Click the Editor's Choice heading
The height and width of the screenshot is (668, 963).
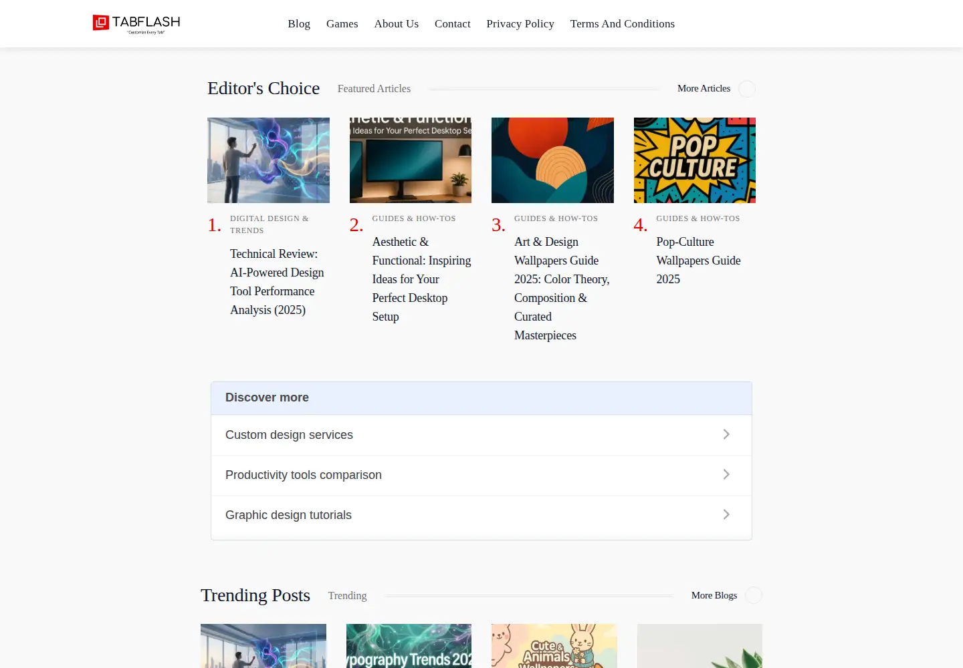263,88
